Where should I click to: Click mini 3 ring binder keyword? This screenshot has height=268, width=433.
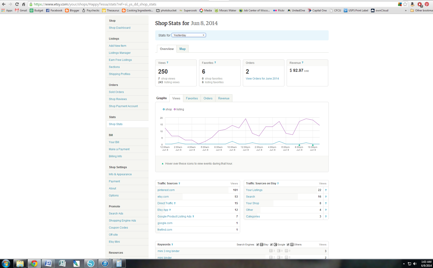168,251
